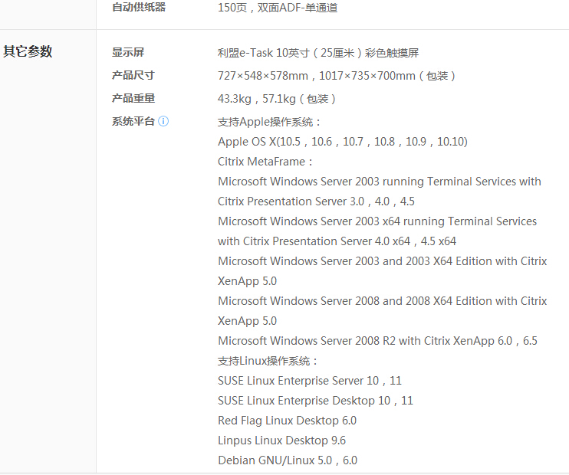Select the 43.3kg，57.1kg weight value

pyautogui.click(x=277, y=99)
